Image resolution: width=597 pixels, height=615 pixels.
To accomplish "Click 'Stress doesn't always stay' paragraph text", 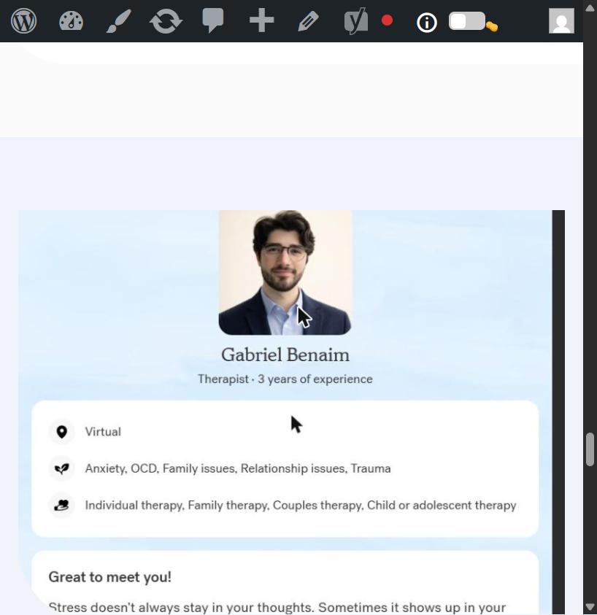I will pos(277,607).
